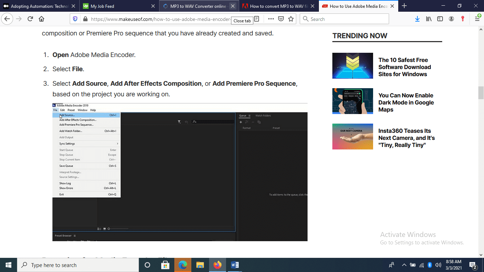Show hidden system tray icons
Screen dimensions: 484x272
tap(404, 265)
